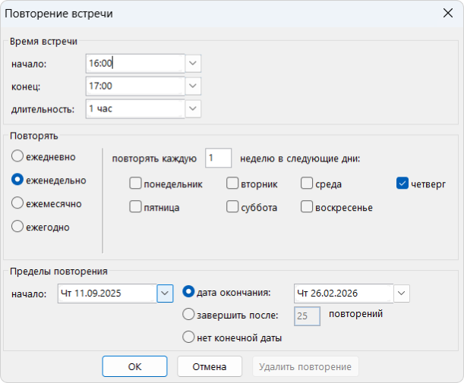
Task: Click the OK button
Action: click(x=134, y=366)
